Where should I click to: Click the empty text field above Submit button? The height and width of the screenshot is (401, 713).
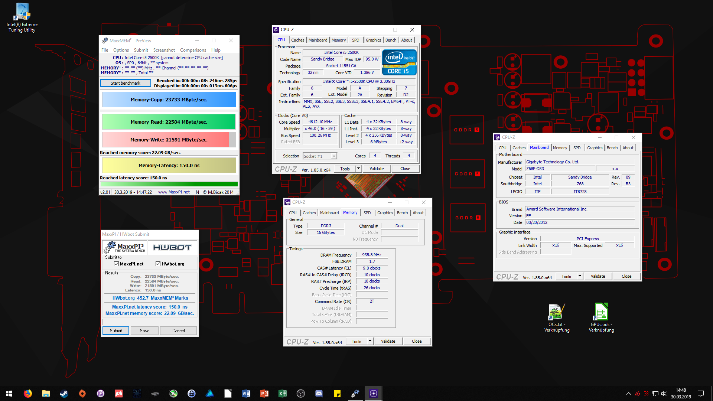point(150,322)
